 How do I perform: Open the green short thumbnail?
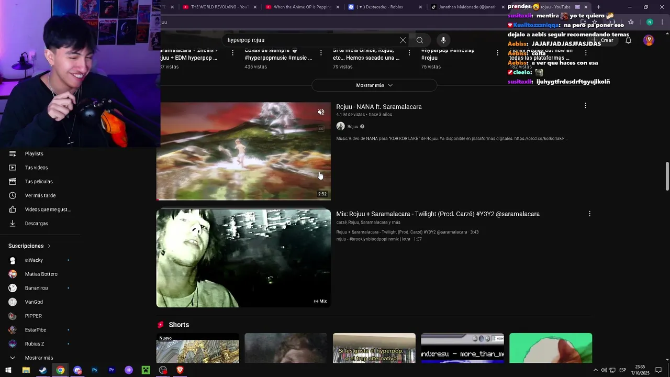(x=551, y=348)
